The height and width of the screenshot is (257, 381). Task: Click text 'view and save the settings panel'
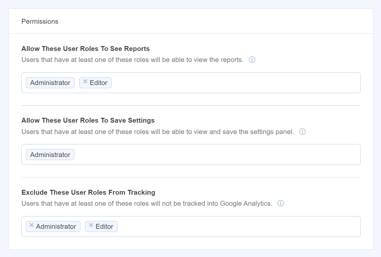(243, 132)
